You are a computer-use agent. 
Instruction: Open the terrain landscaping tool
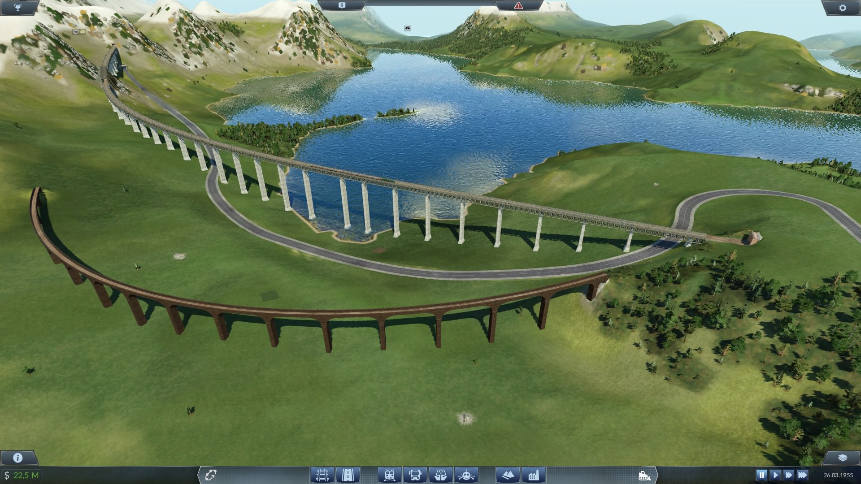point(508,475)
